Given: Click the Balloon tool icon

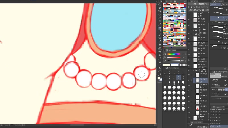Looking at the screenshot, I should (x=160, y=72).
